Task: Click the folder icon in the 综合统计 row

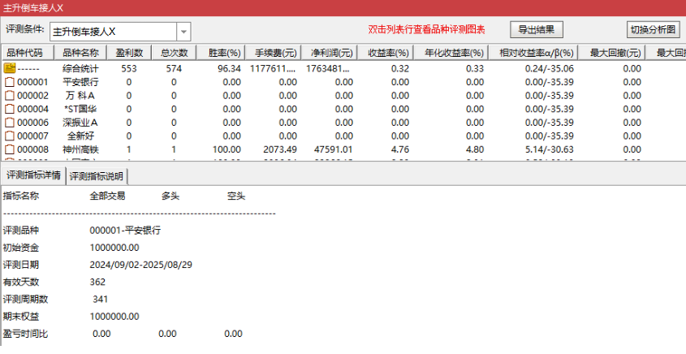Action: [x=10, y=69]
